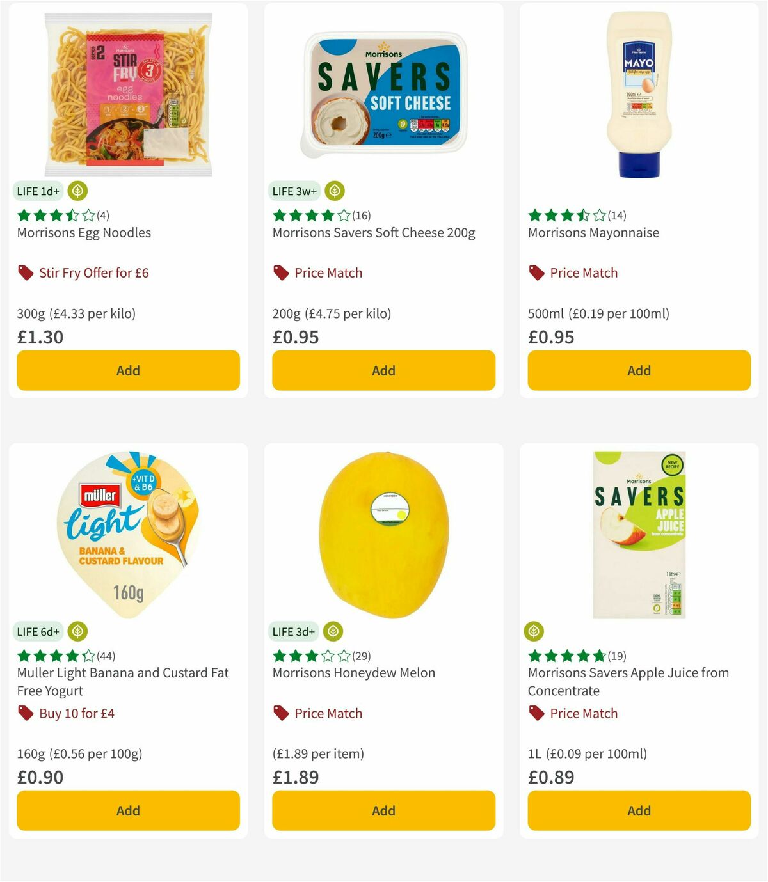Viewport: 768px width, 882px height.
Task: Click the leaf icon on Muller Light yogurt card
Action: coord(77,631)
